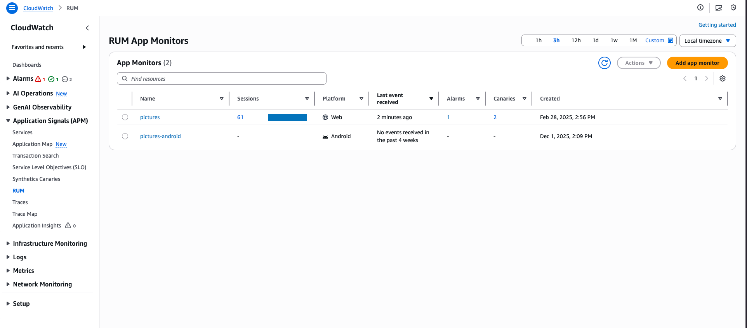
Task: Sort by the Platform column
Action: 361,99
